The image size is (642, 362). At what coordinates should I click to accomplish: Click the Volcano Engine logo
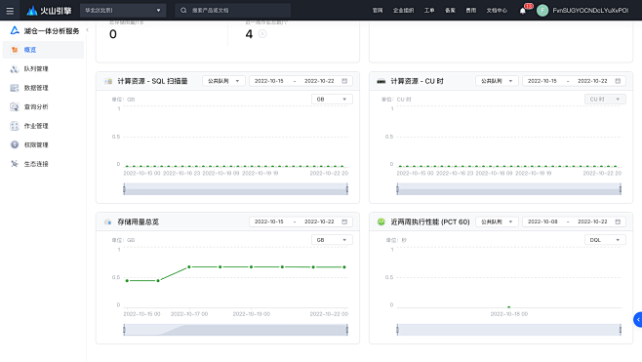coord(49,11)
